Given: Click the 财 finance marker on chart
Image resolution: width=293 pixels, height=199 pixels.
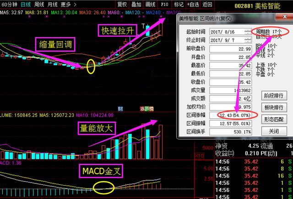Looking at the screenshot, I should click(x=120, y=109).
